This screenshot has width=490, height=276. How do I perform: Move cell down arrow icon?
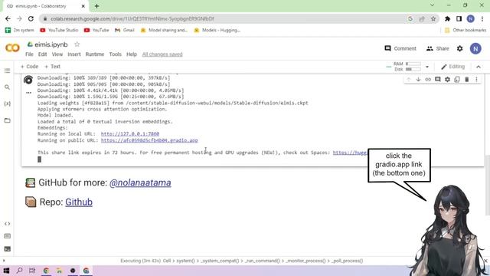click(x=418, y=80)
